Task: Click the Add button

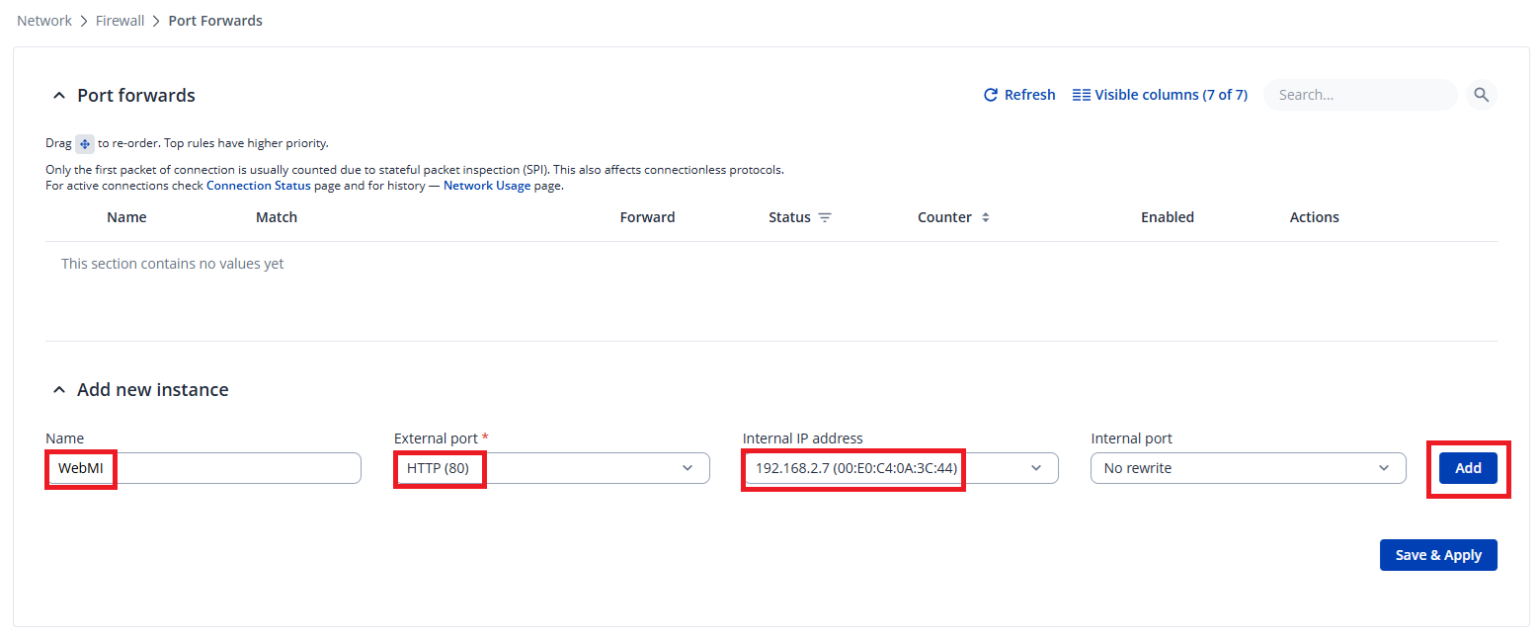Action: tap(1467, 468)
